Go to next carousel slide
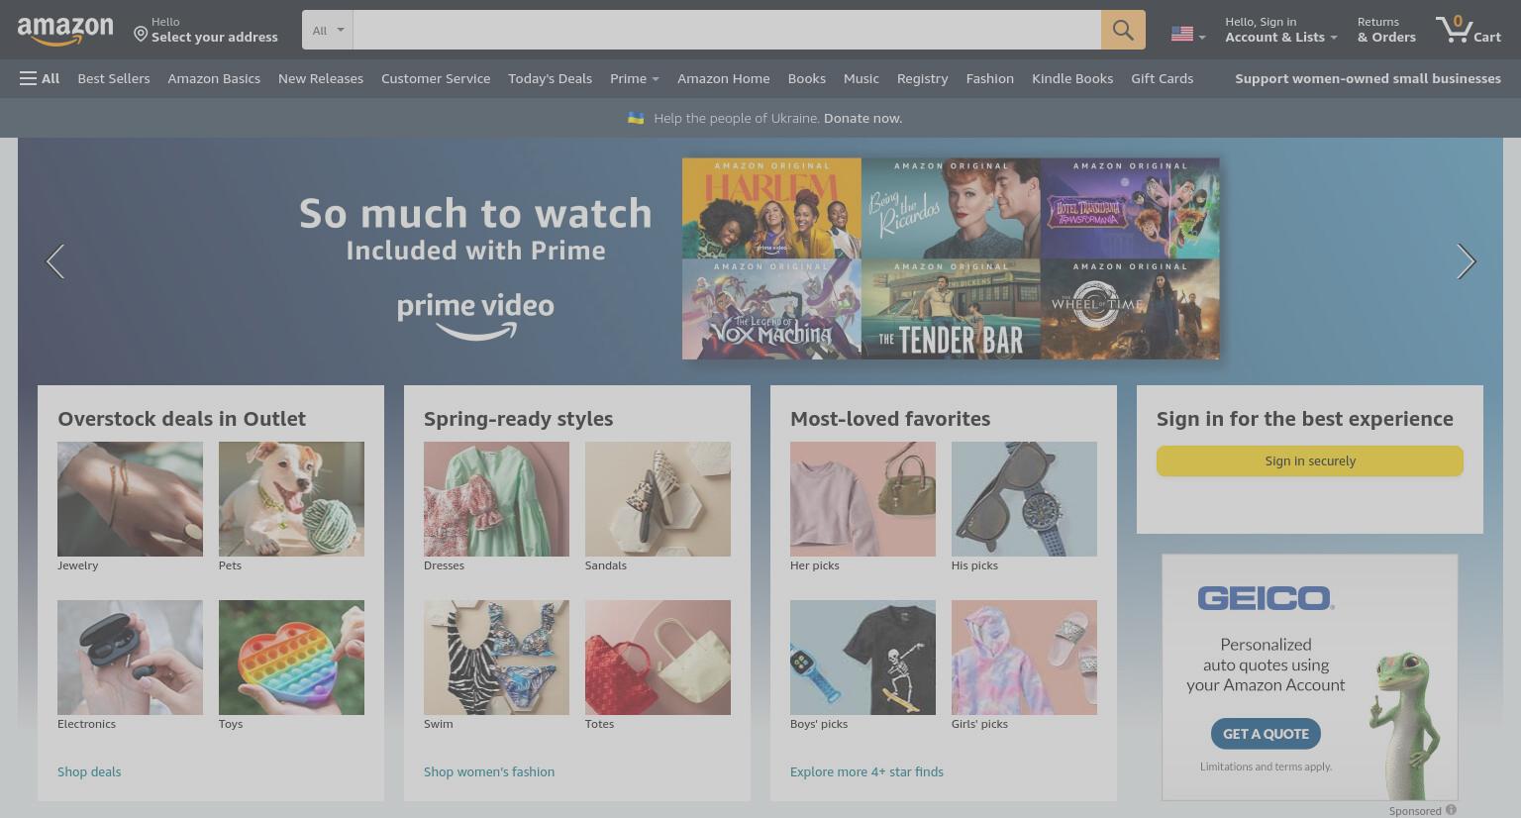The image size is (1521, 818). pos(1466,261)
